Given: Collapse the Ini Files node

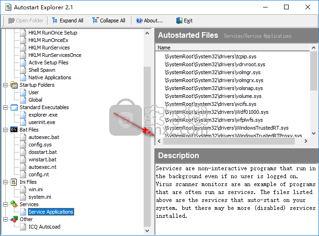Looking at the screenshot, I should pyautogui.click(x=6, y=182).
